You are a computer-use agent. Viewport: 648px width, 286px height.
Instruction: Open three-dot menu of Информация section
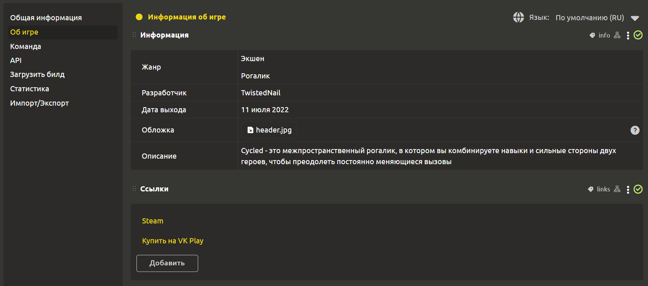(x=628, y=35)
